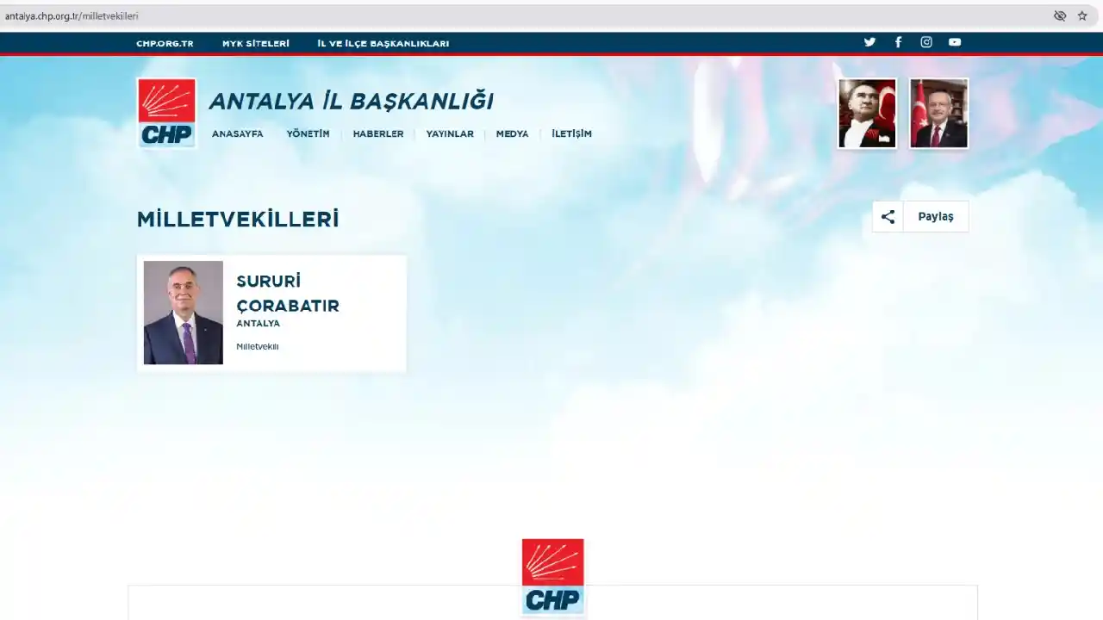This screenshot has width=1103, height=620.
Task: Open İL VE İLÇE BAŞKANLIKLARI menu
Action: click(x=383, y=43)
